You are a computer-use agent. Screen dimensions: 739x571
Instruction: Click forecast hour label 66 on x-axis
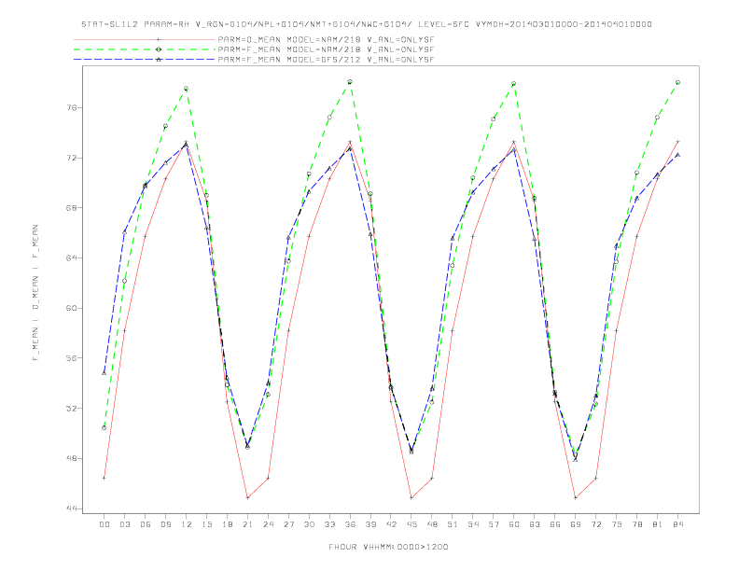click(x=555, y=524)
